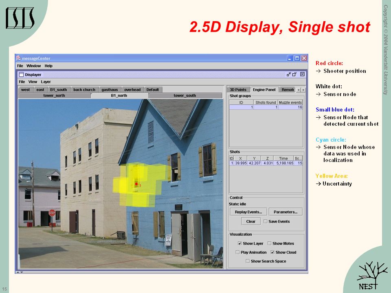The height and width of the screenshot is (293, 391).
Task: Open the Displayer File menu
Action: (22, 82)
